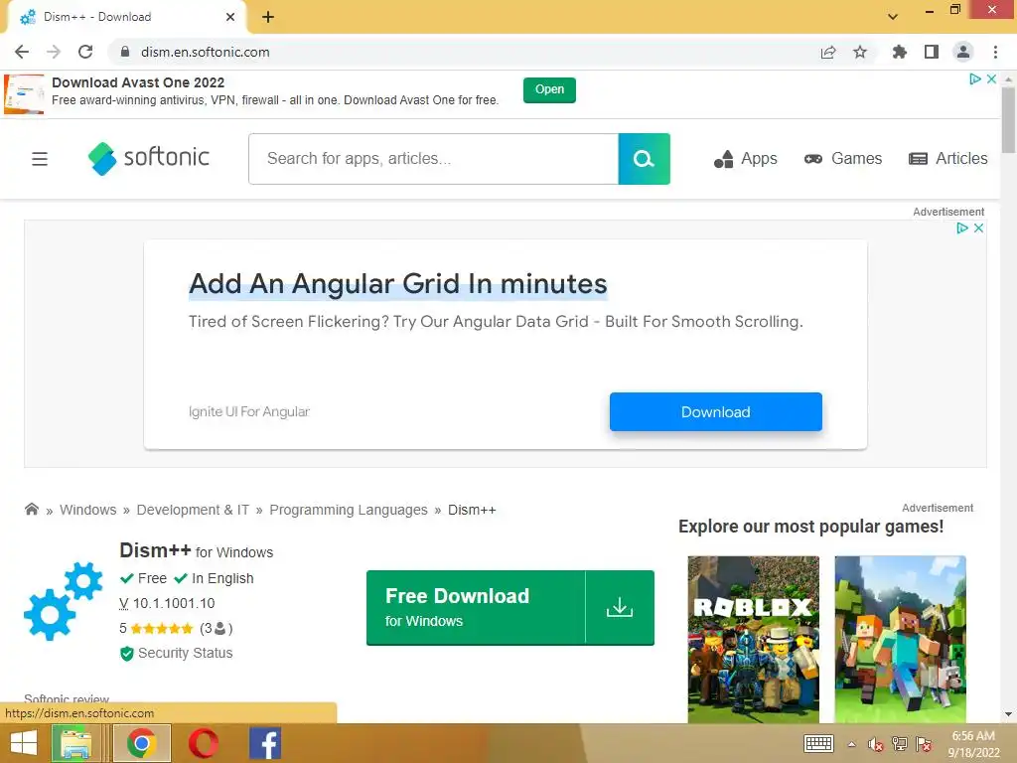Click the green search magnifier button
The image size is (1017, 763).
644,159
